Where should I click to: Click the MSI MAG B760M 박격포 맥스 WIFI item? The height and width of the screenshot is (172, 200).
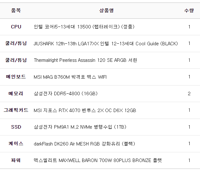click(x=70, y=77)
